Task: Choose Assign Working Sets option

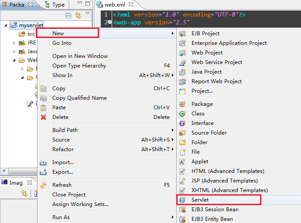Action: click(107, 204)
